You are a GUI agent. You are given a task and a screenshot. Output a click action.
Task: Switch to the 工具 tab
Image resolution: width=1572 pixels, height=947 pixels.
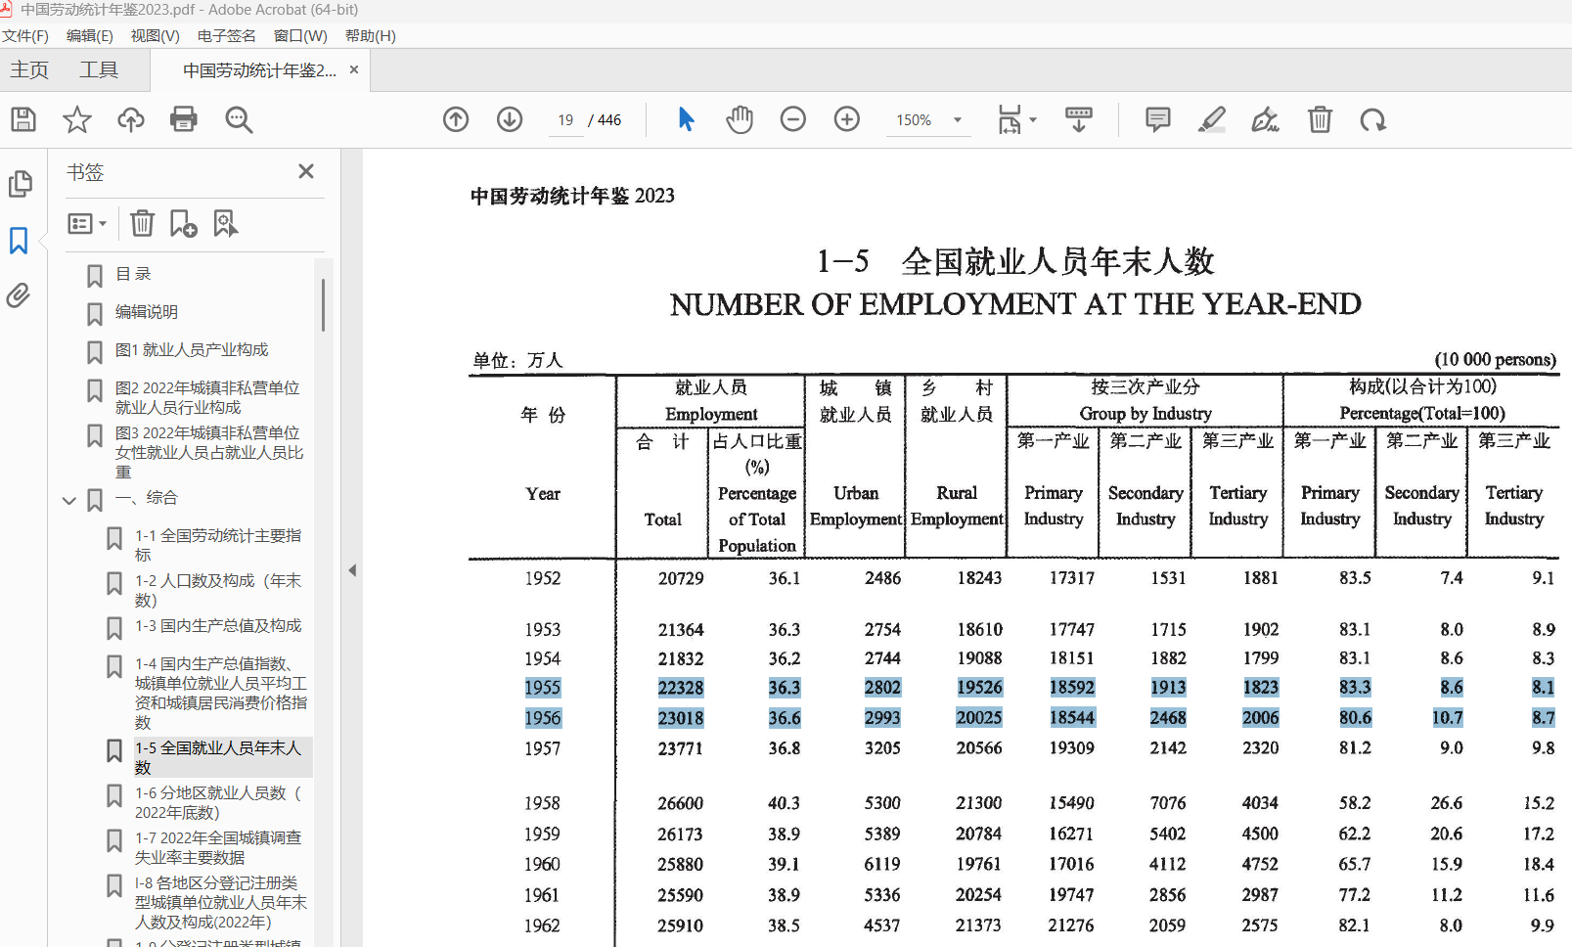(98, 70)
